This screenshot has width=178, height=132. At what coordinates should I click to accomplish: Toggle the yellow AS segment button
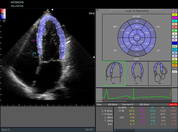pyautogui.click(x=175, y=15)
